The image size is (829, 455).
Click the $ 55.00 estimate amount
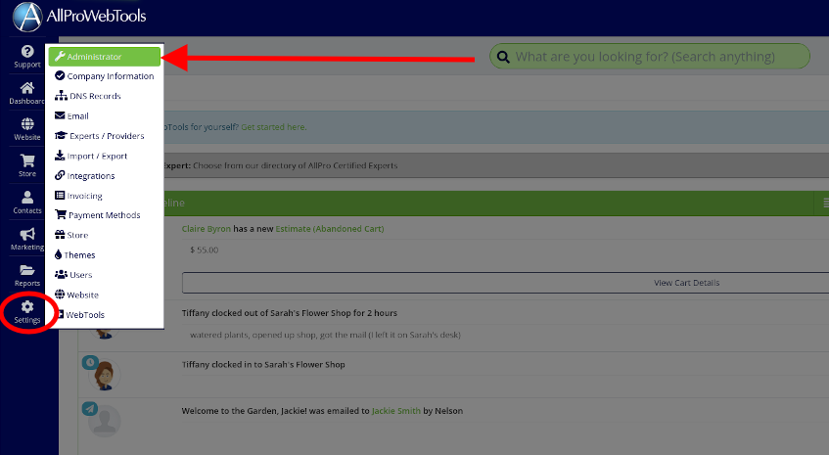tap(205, 250)
